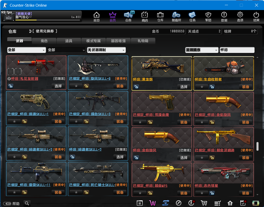Click the running figure icon in bottom toolbar
The height and width of the screenshot is (207, 264).
191,203
